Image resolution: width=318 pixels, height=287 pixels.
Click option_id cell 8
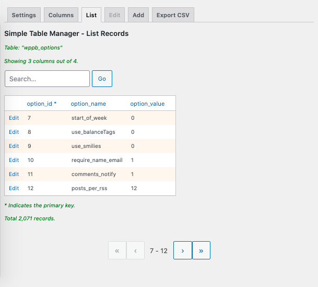click(x=29, y=132)
